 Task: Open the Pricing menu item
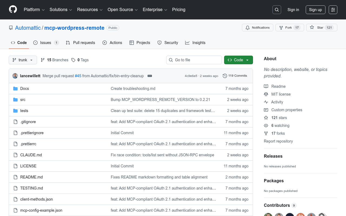[x=179, y=9]
